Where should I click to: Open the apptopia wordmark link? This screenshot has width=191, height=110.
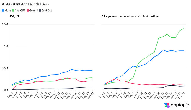180,105
